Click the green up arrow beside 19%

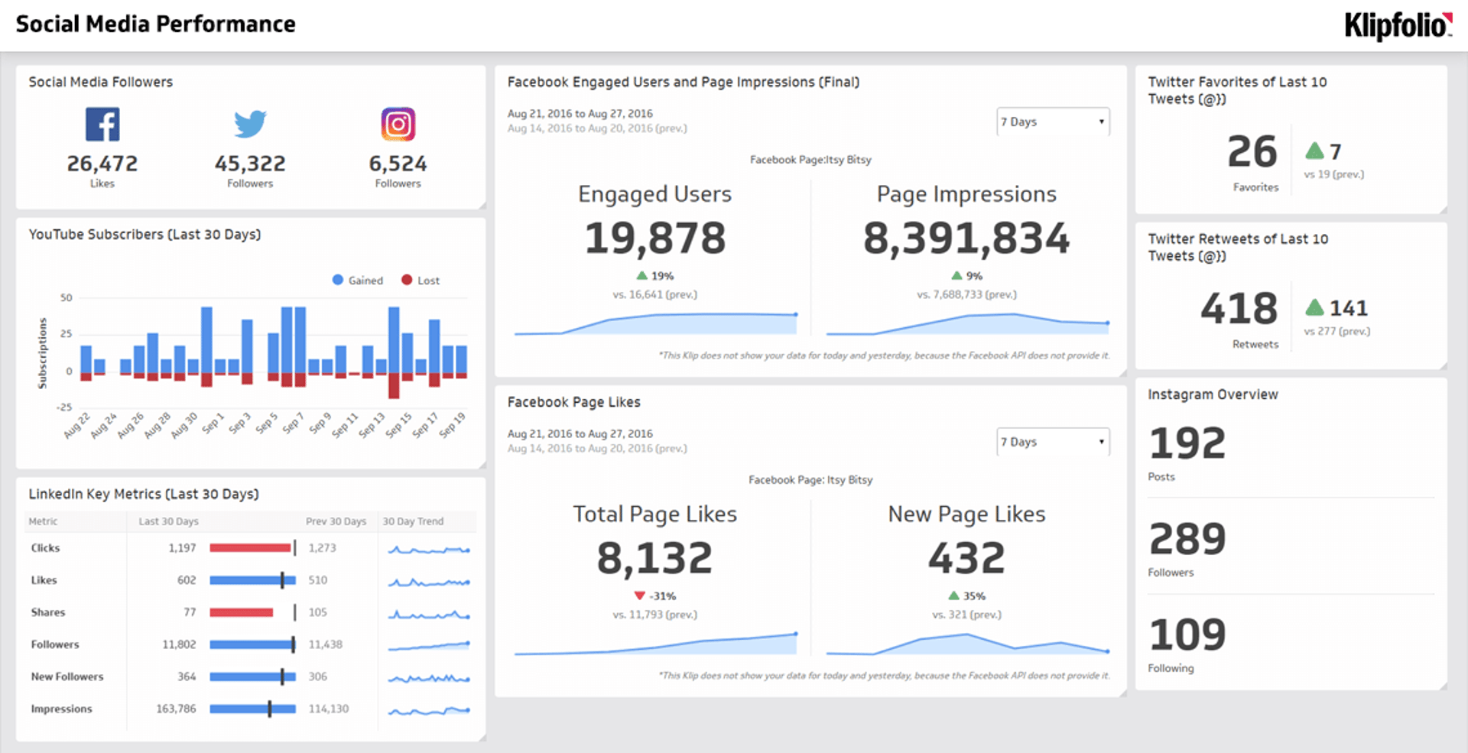point(641,275)
